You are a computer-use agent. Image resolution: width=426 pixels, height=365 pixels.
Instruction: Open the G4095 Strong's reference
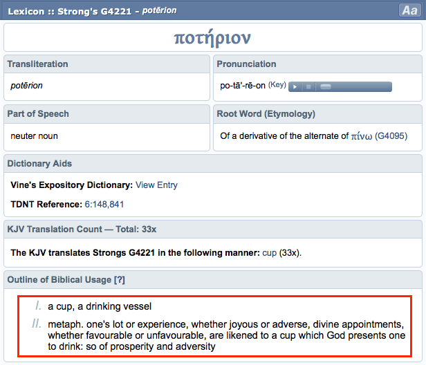[x=391, y=136]
